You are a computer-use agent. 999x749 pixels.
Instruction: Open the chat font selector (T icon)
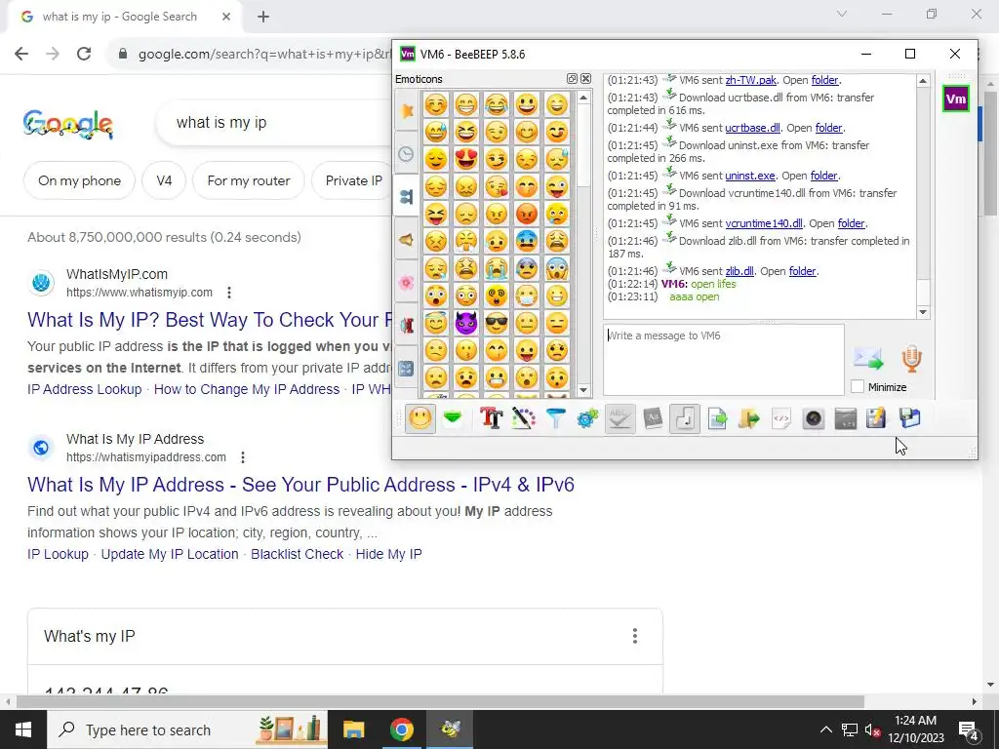[492, 418]
